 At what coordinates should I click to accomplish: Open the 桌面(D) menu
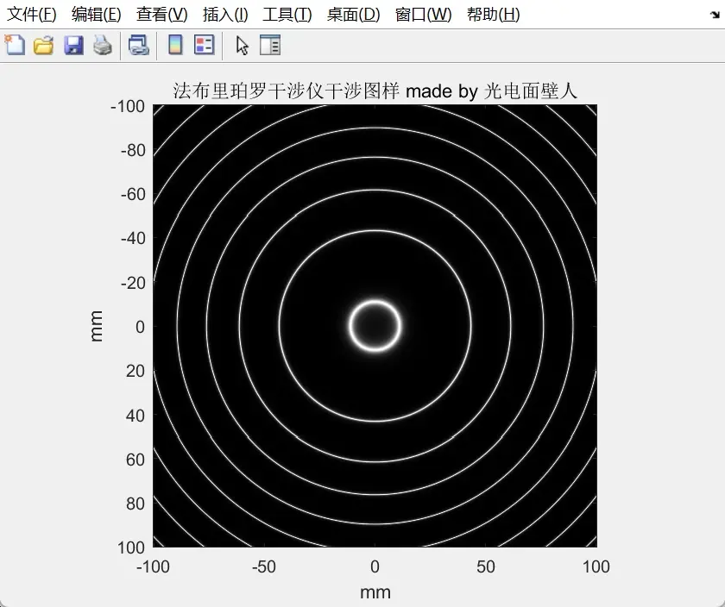[353, 15]
